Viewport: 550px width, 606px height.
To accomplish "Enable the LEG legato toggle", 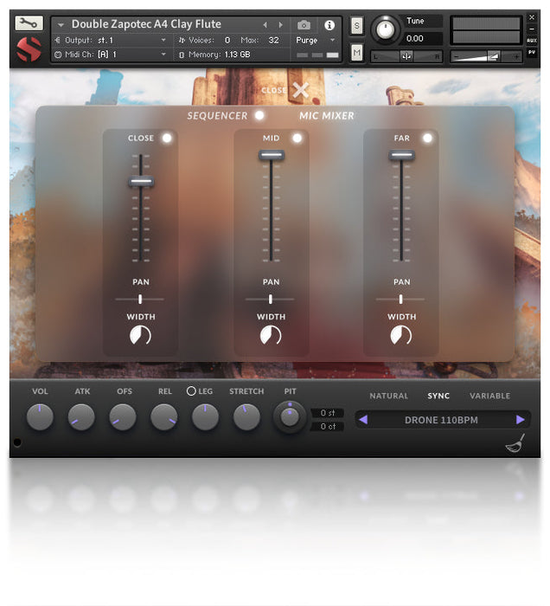I will [191, 391].
